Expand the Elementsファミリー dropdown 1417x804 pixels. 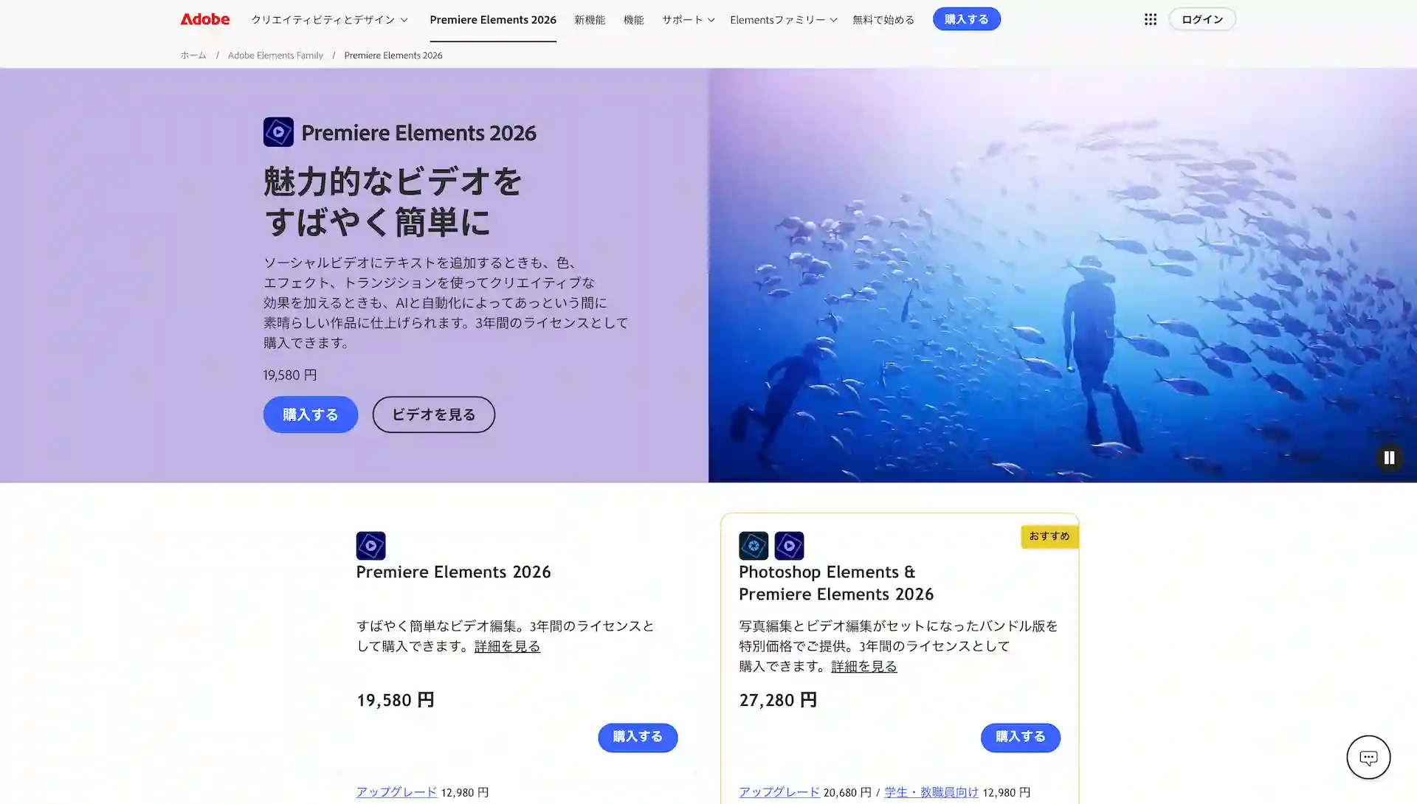[783, 20]
